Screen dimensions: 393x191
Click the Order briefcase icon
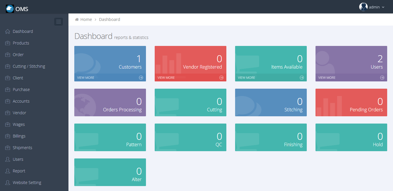(x=8, y=55)
